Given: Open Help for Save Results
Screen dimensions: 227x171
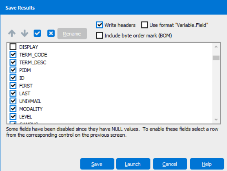Looking at the screenshot, I should [207, 164].
